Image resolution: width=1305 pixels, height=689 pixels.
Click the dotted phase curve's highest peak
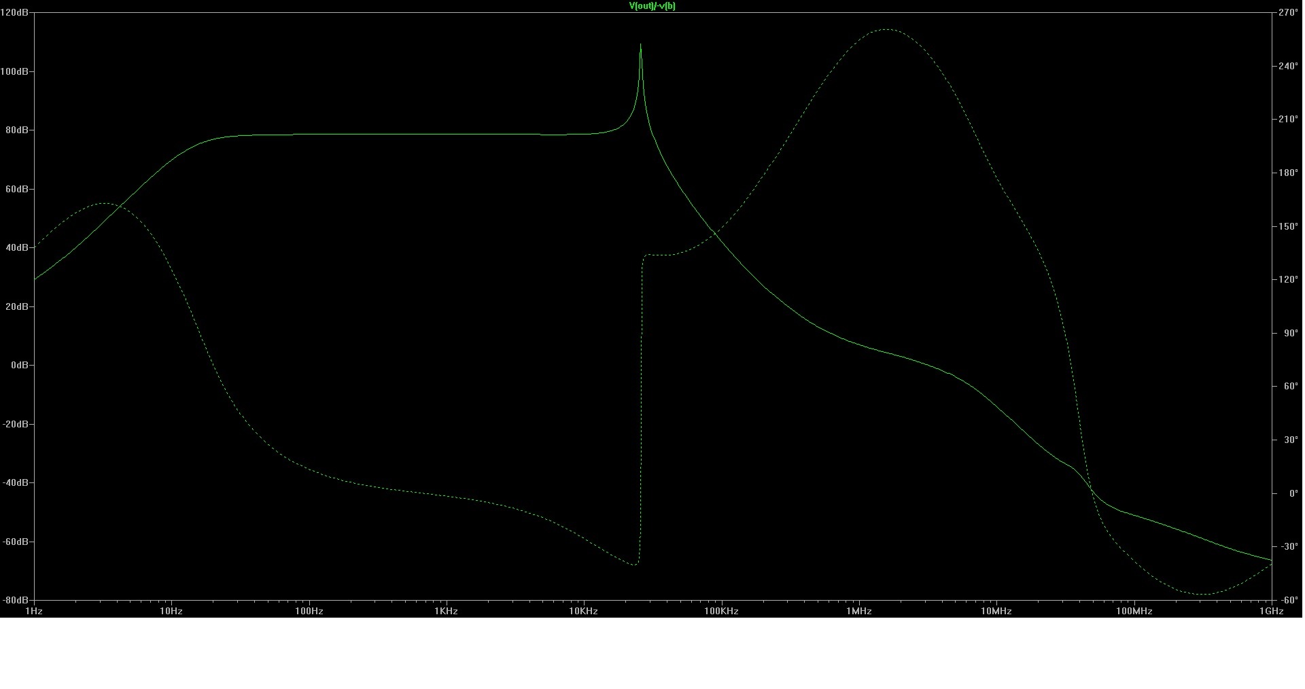tap(886, 29)
